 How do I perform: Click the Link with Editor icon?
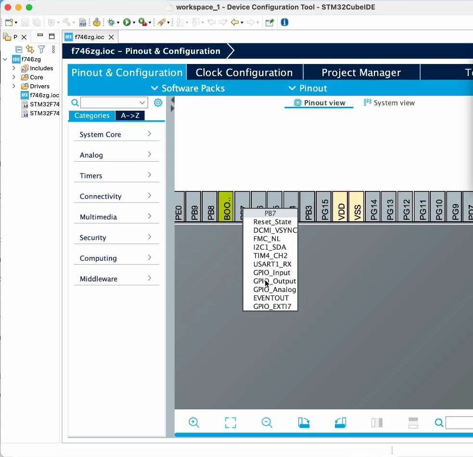30,49
